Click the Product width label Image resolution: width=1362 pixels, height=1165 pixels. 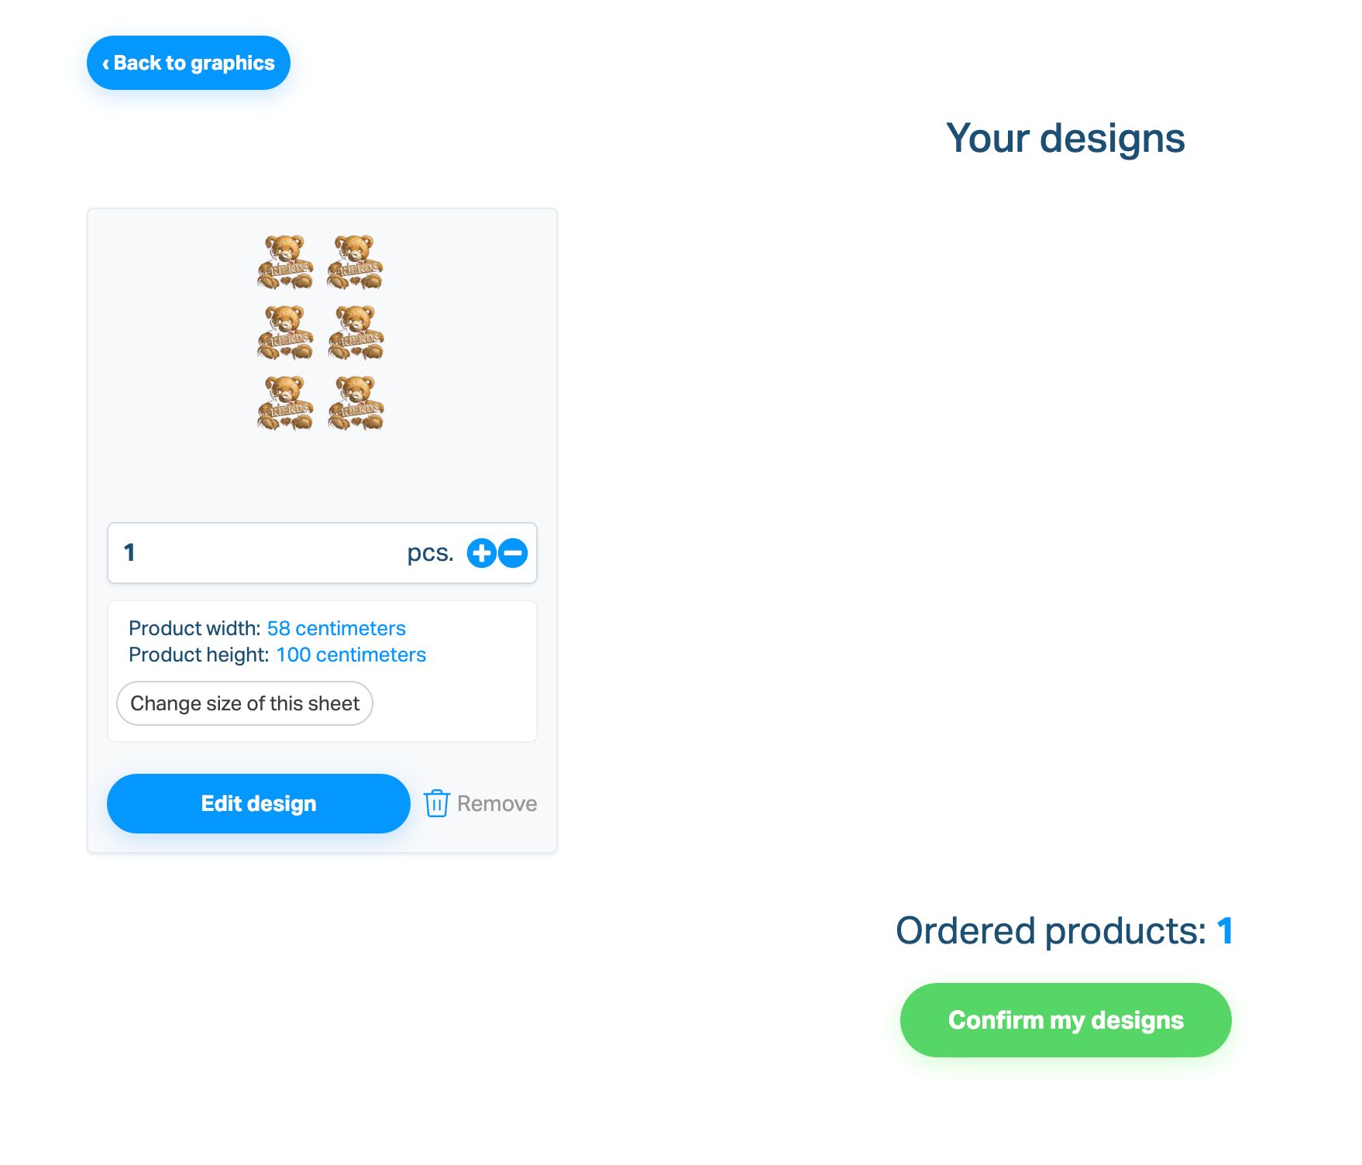click(x=194, y=628)
